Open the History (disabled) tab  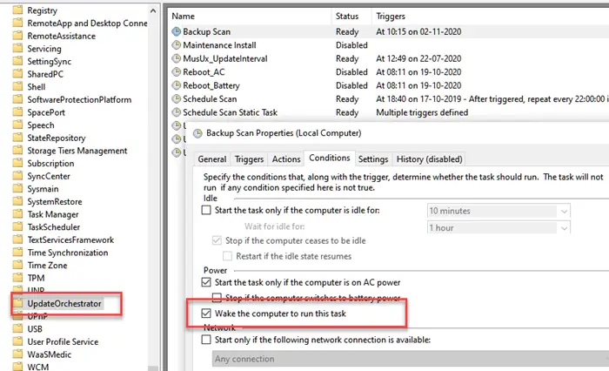click(x=429, y=159)
